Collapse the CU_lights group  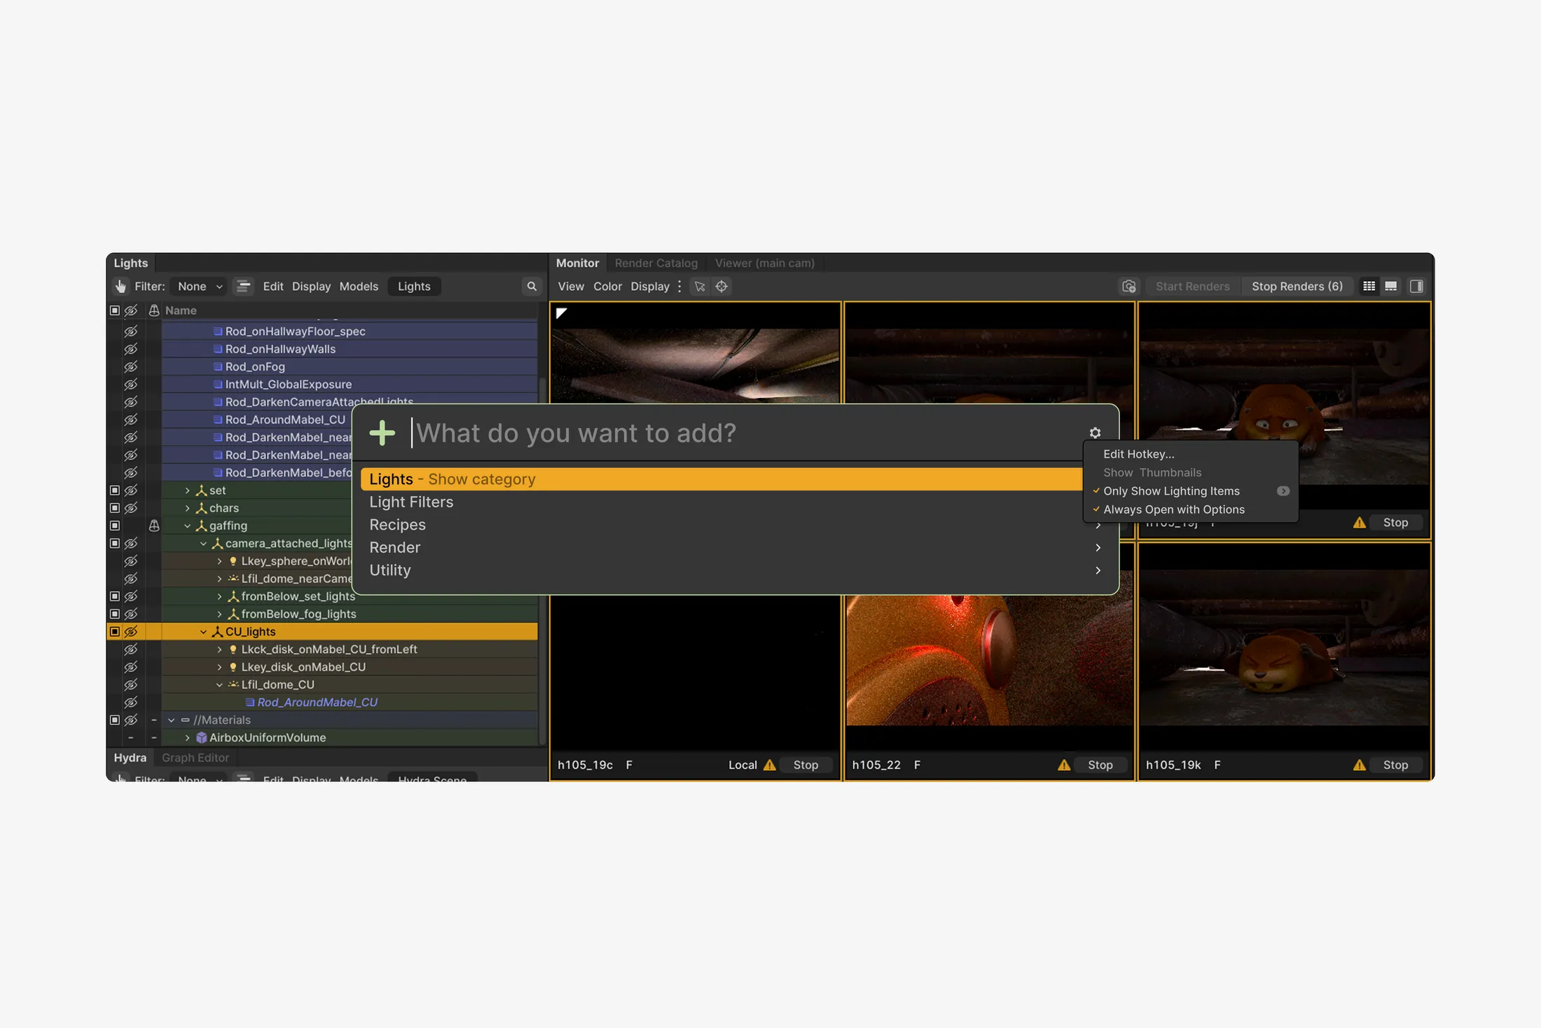203,631
